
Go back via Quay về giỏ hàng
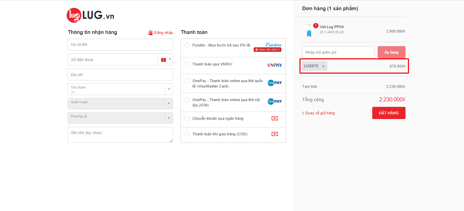point(319,113)
